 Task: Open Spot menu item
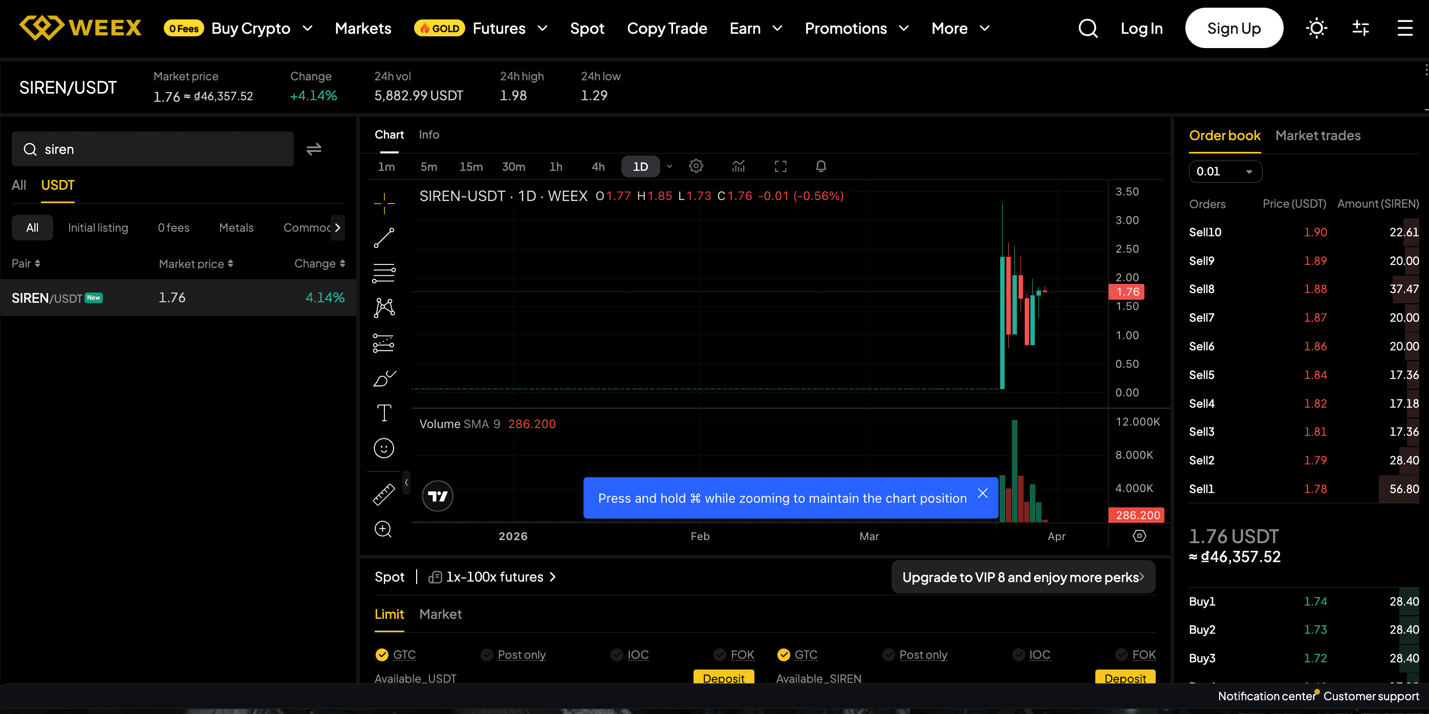pos(587,28)
